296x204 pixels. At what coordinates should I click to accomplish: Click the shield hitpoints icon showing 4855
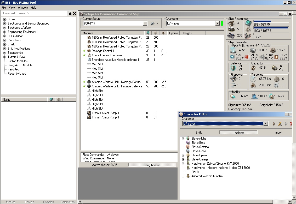coord(233,50)
